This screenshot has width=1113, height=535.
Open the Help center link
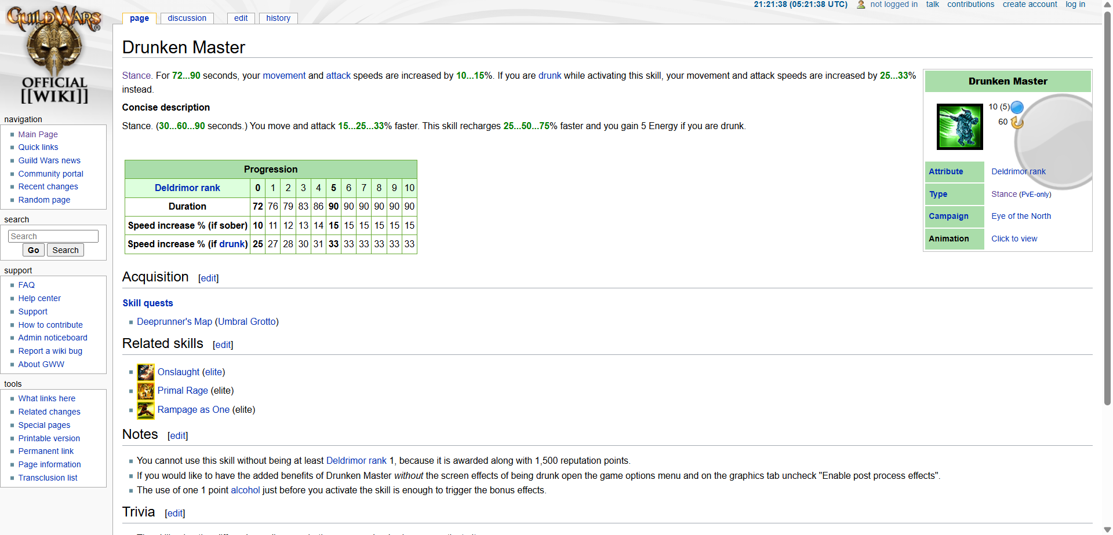click(x=39, y=298)
